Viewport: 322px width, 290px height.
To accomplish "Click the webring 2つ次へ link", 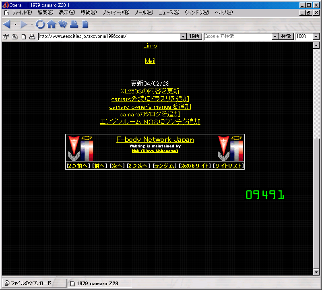I will point(138,166).
